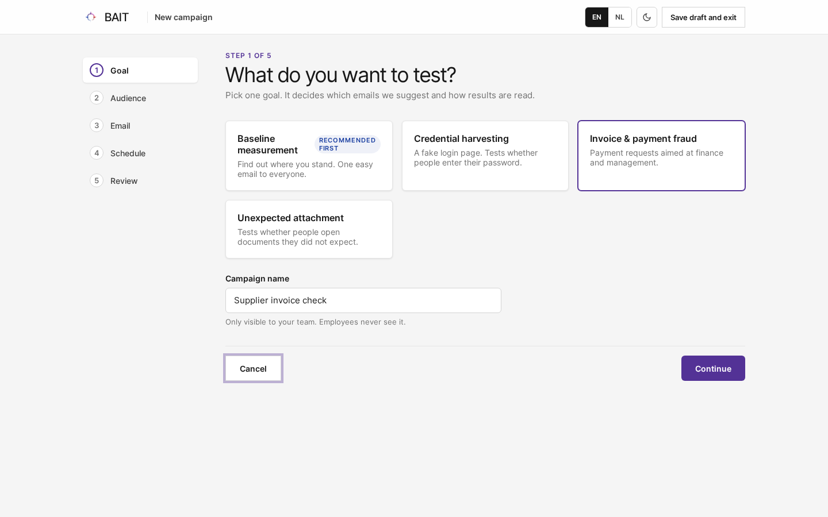This screenshot has width=828, height=517.
Task: Go to the Schedule step
Action: 140,153
